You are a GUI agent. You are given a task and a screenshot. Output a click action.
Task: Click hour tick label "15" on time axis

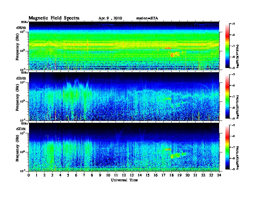tap(148, 175)
